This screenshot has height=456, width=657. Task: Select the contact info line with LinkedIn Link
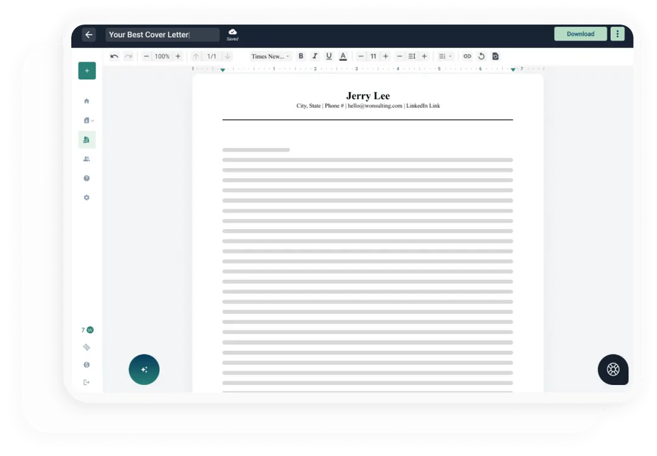(368, 106)
